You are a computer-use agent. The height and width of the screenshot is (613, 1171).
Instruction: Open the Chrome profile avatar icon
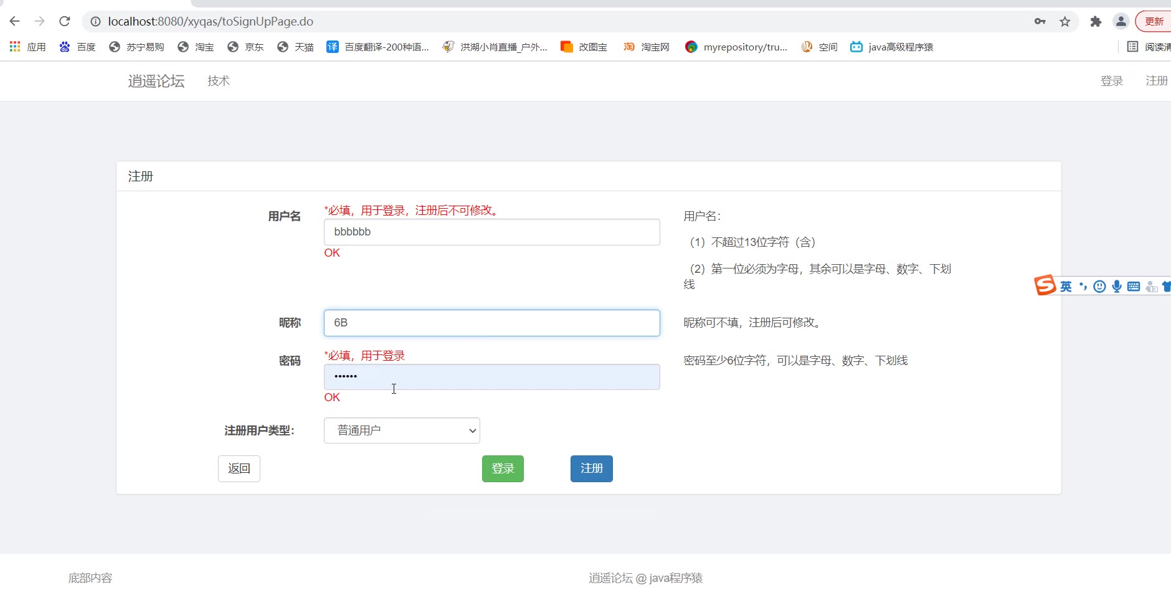[1121, 22]
